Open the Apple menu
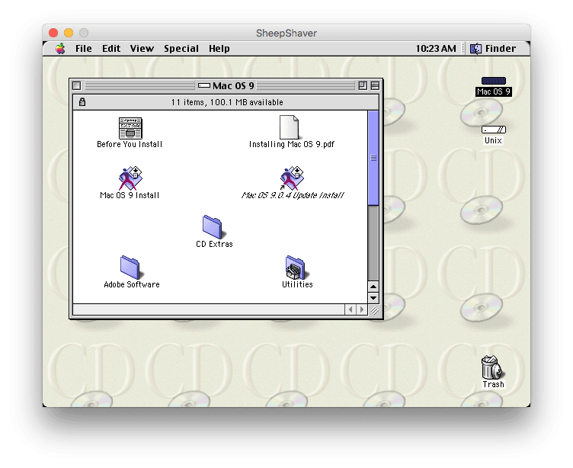This screenshot has height=468, width=573. (x=60, y=48)
